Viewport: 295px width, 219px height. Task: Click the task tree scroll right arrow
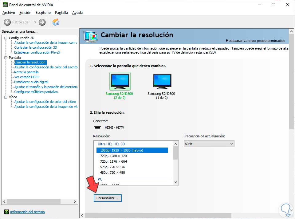point(75,202)
